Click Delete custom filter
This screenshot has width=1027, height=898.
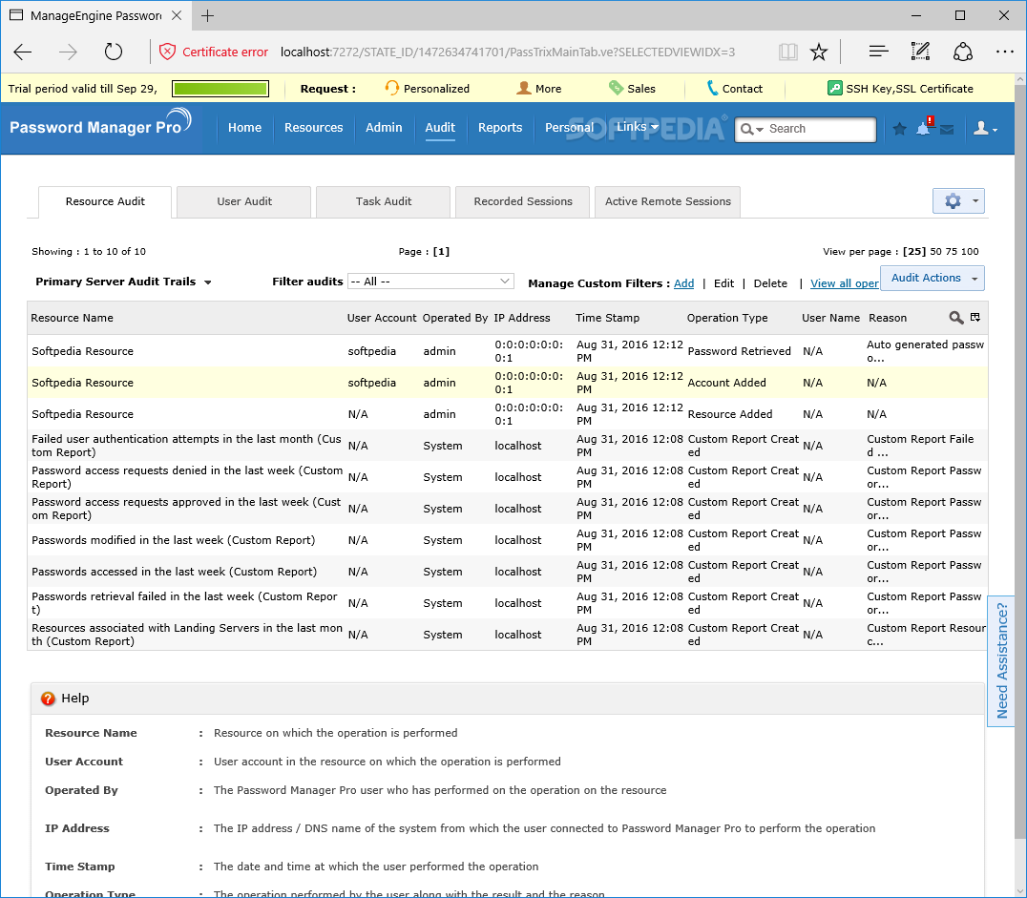(x=770, y=283)
